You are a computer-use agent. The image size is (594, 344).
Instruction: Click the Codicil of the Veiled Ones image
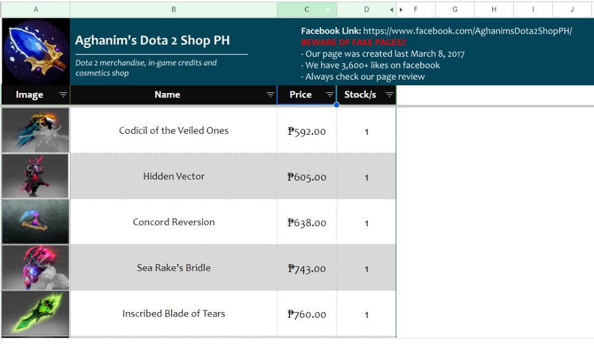[x=36, y=130]
